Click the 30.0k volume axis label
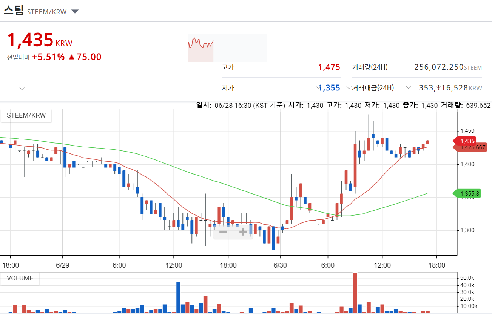Image resolution: width=492 pixels, height=314 pixels. coord(467,292)
